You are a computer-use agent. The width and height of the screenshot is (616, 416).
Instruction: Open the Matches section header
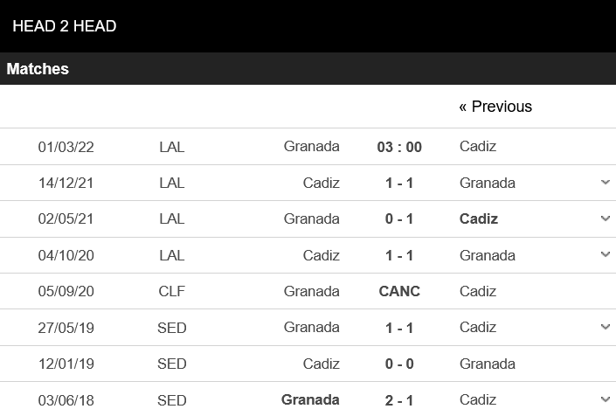(38, 69)
